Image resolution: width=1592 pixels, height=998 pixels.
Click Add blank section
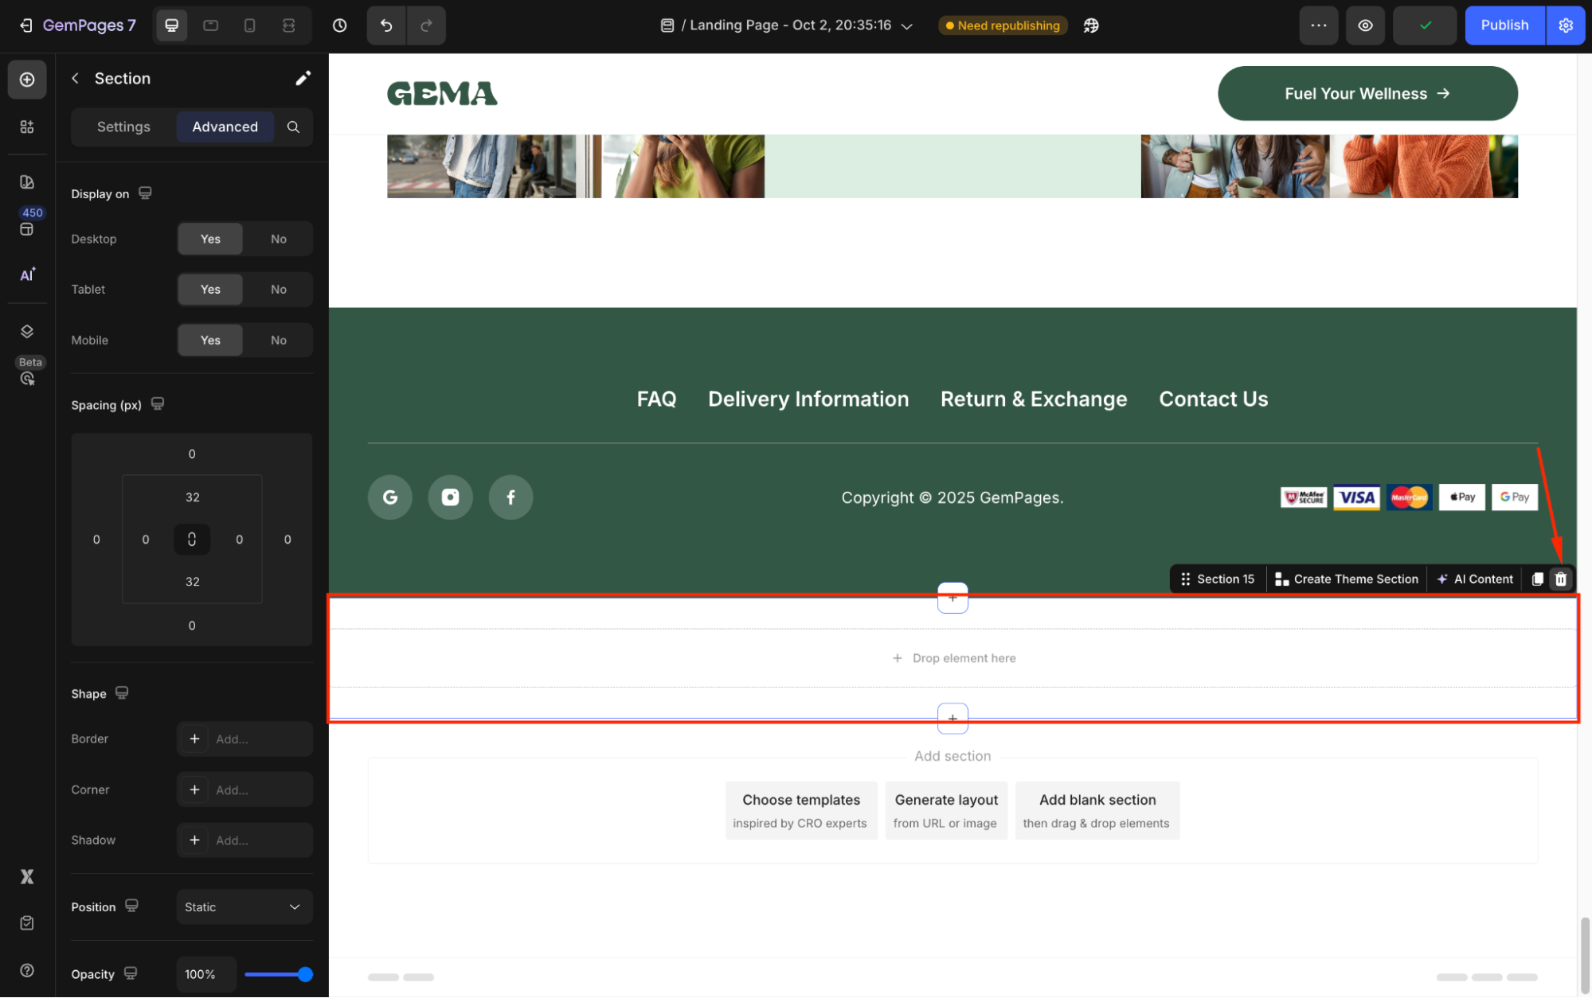coord(1097,810)
